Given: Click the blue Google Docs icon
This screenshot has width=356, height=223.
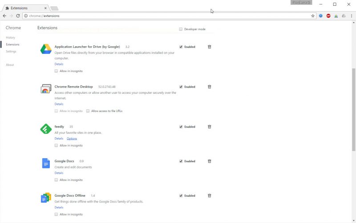Looking at the screenshot, I should (x=46, y=163).
